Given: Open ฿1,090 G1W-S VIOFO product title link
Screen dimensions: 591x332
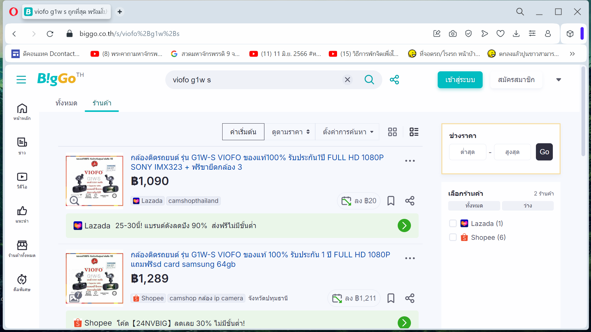Looking at the screenshot, I should [257, 162].
